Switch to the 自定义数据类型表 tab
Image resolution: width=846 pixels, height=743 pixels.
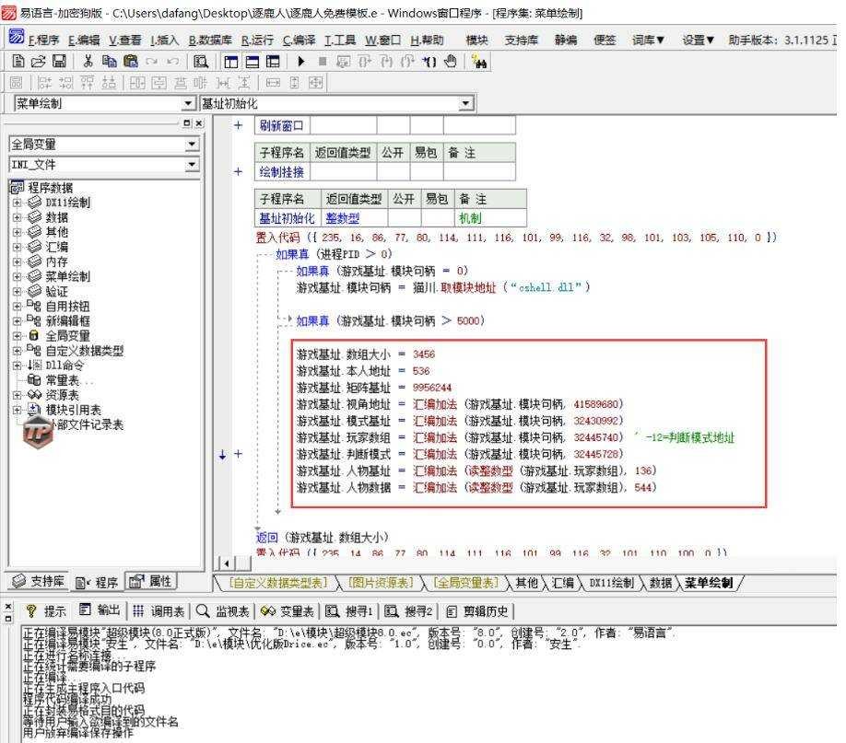click(278, 583)
